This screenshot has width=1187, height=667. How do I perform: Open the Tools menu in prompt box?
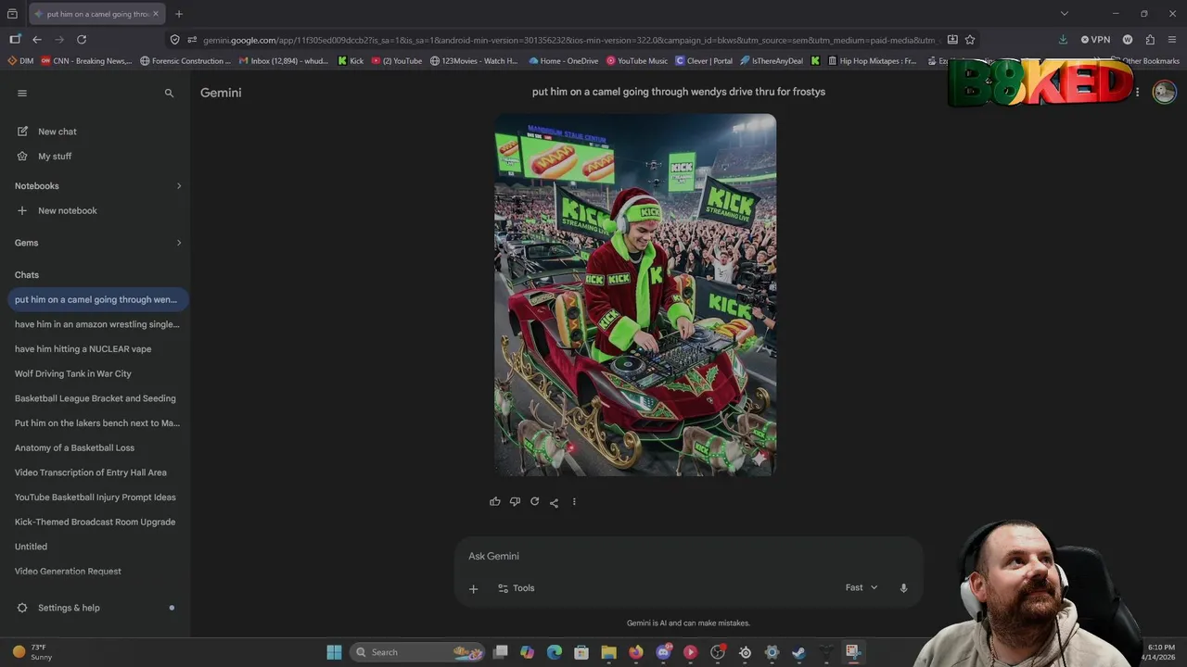pyautogui.click(x=517, y=588)
